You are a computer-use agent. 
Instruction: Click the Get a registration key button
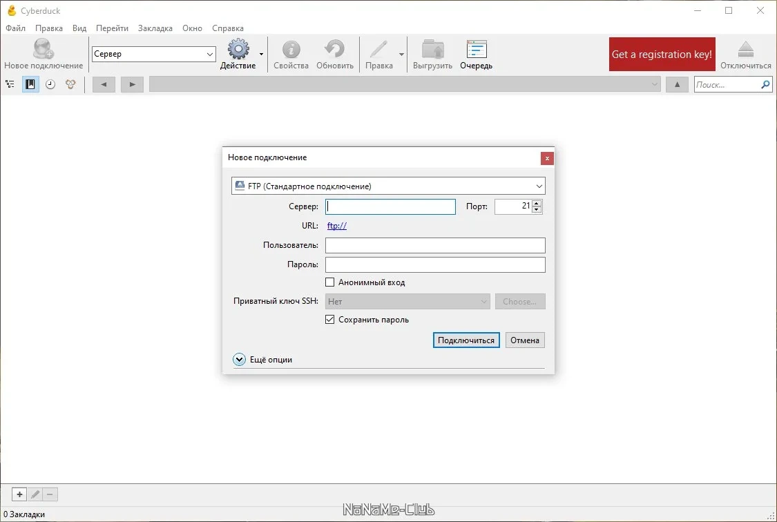[662, 54]
